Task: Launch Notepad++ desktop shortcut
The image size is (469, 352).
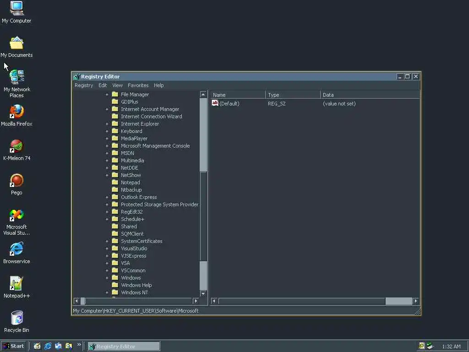Action: (16, 283)
